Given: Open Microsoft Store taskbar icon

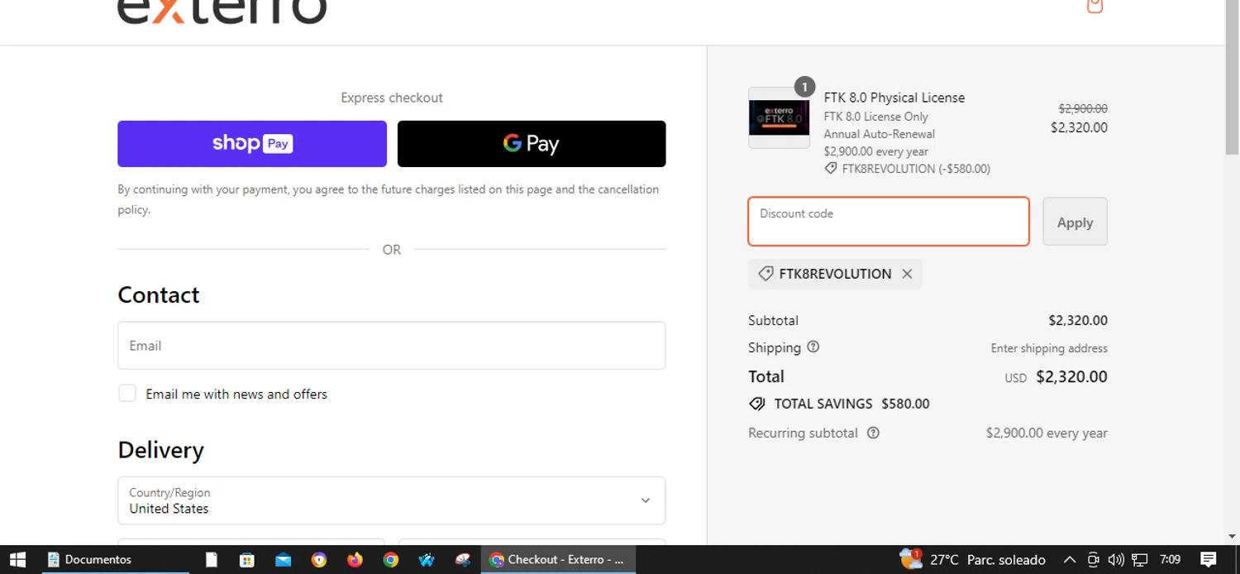Looking at the screenshot, I should (x=247, y=560).
